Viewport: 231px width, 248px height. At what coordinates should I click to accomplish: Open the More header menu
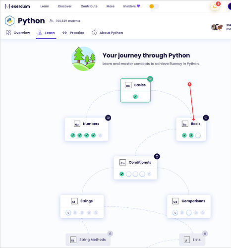coord(111,6)
